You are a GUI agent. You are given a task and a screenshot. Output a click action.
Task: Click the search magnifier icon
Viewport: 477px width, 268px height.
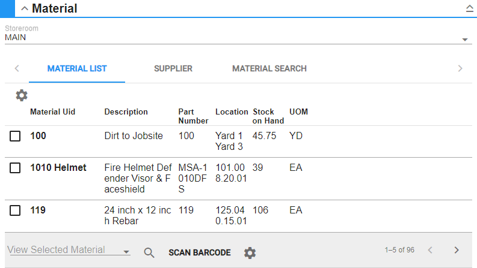point(150,252)
